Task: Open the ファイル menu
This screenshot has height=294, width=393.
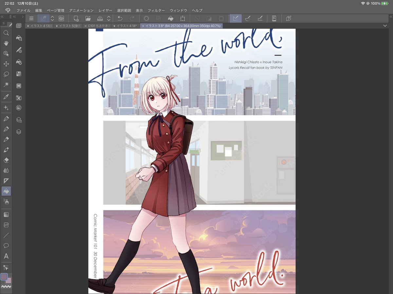Action: click(x=23, y=10)
